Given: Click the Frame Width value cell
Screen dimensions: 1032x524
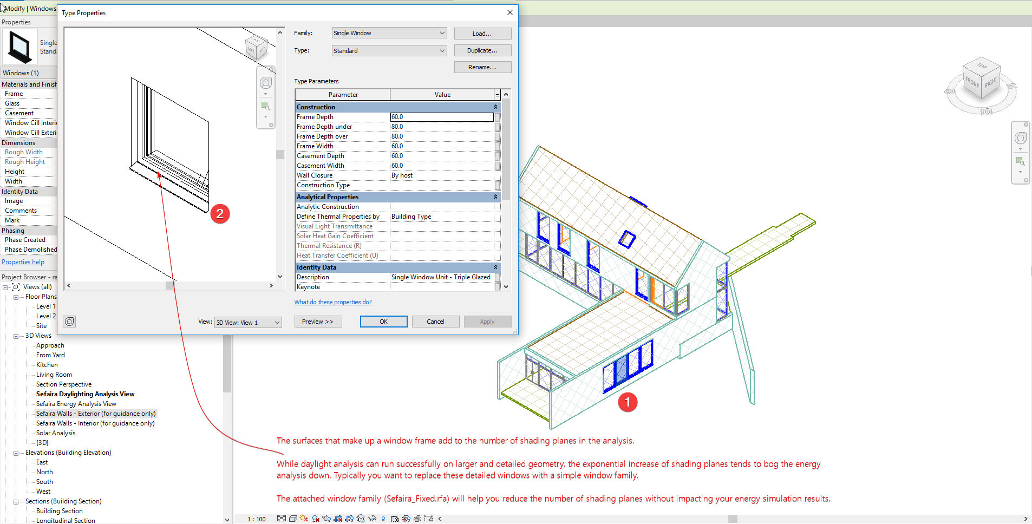Looking at the screenshot, I should point(442,146).
